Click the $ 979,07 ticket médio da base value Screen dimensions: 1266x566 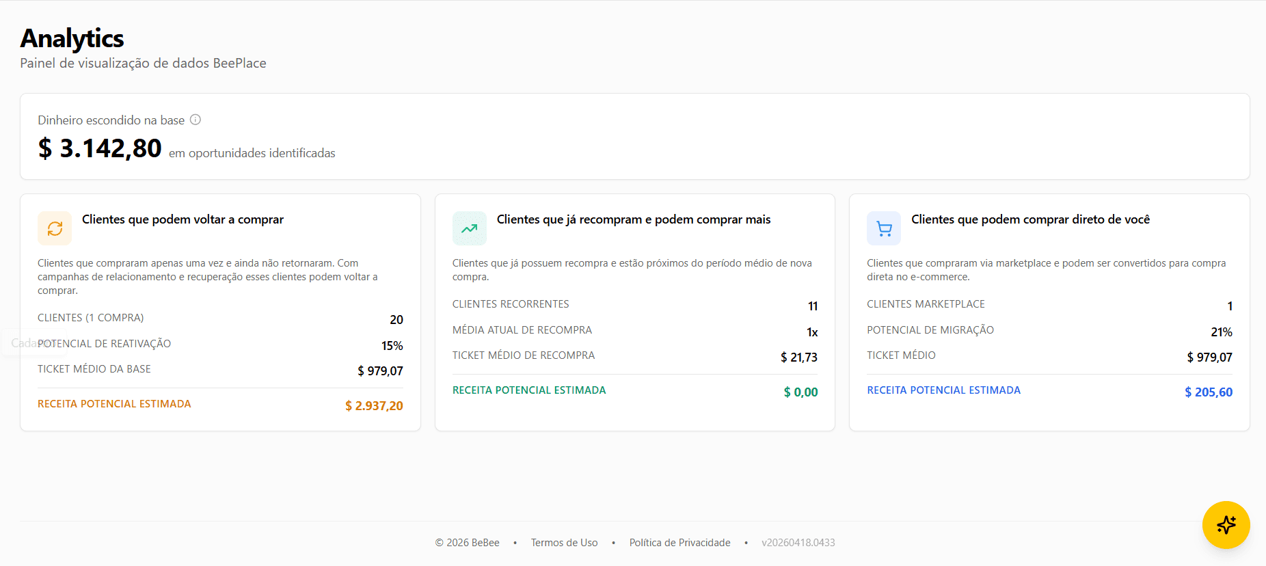(x=380, y=371)
